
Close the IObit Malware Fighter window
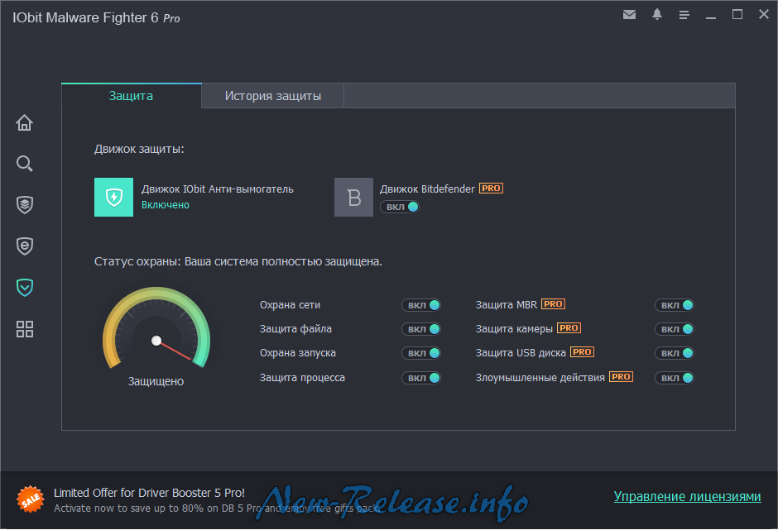pyautogui.click(x=764, y=14)
